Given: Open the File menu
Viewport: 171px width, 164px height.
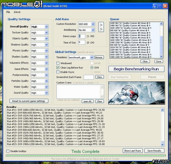Looking at the screenshot, I should tap(8, 12).
